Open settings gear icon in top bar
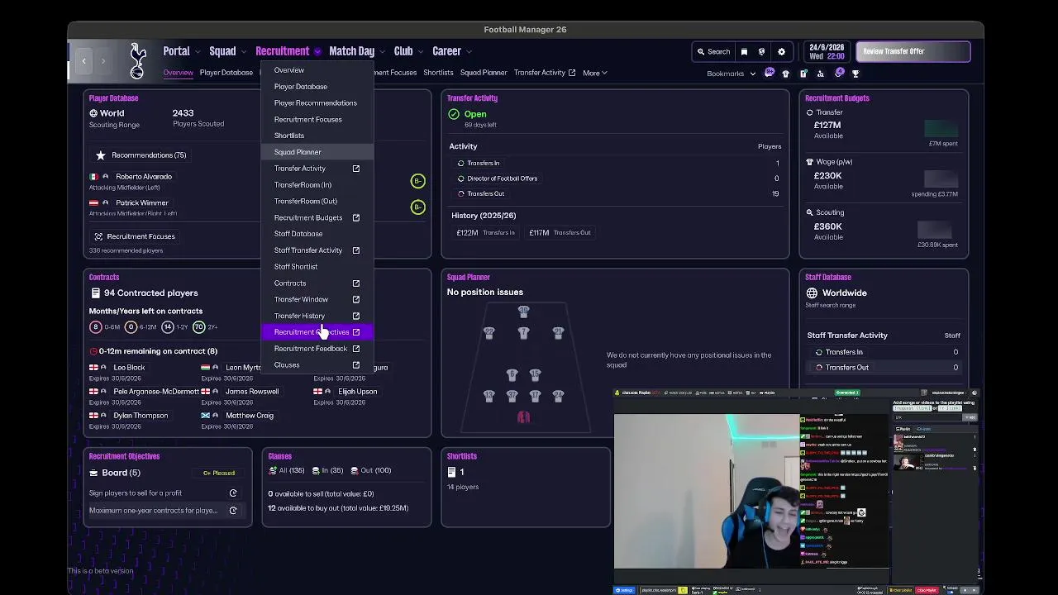 click(x=781, y=51)
